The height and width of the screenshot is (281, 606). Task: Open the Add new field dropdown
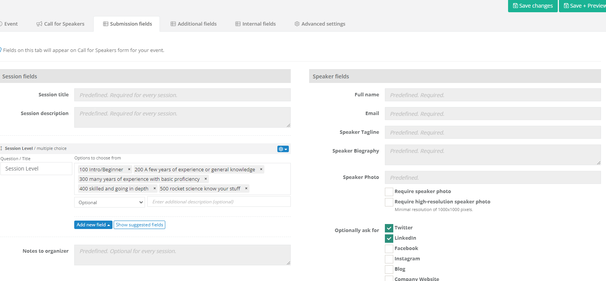click(x=93, y=225)
